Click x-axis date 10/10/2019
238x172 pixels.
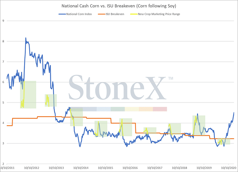(204, 168)
